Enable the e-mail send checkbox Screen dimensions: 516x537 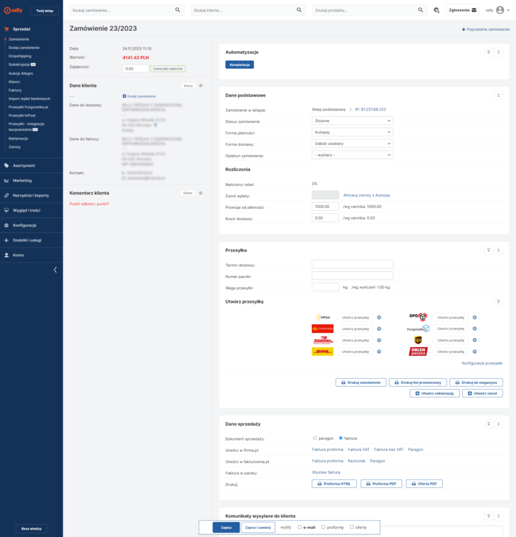pyautogui.click(x=300, y=527)
